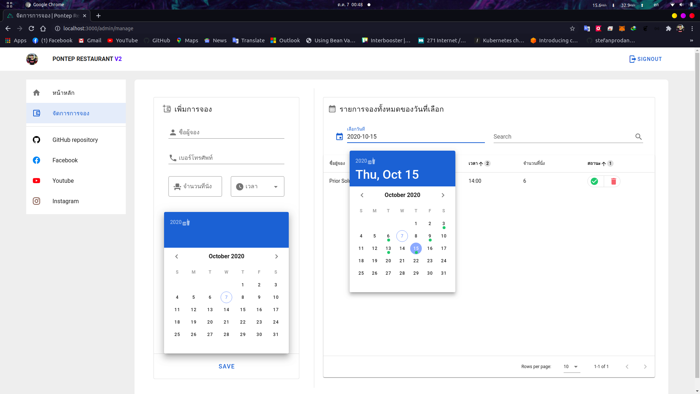Bookmark this page with star icon
The width and height of the screenshot is (700, 394).
click(572, 28)
